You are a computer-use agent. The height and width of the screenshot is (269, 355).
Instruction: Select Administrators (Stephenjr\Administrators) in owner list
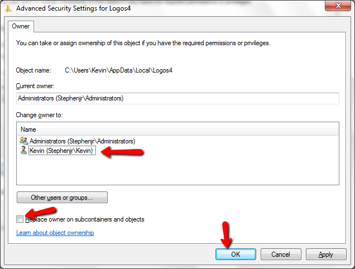pos(82,141)
